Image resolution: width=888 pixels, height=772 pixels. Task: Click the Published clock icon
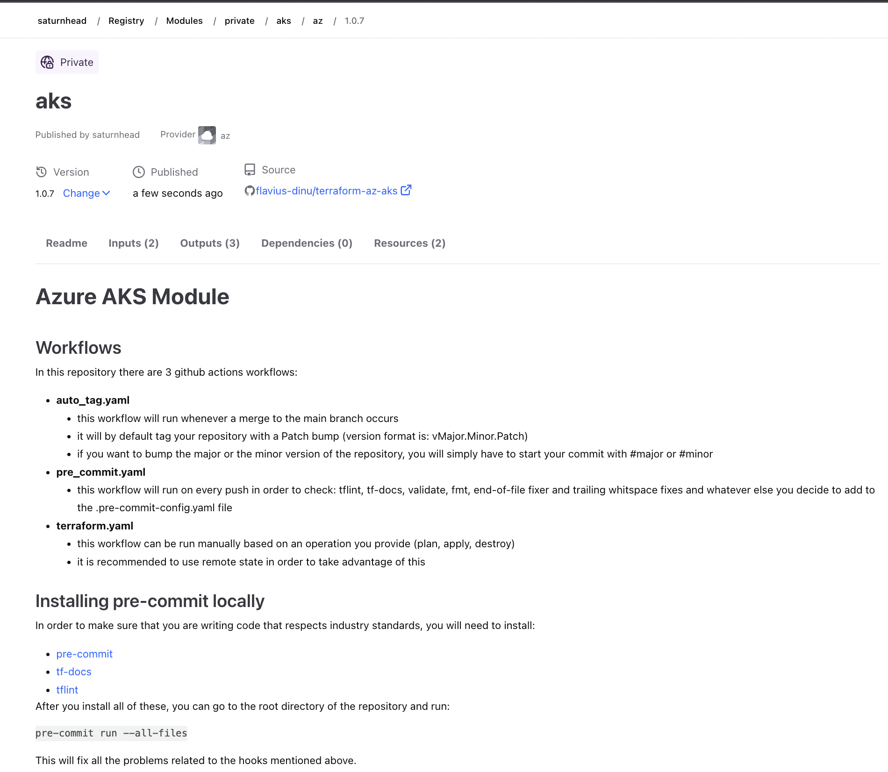(x=139, y=172)
